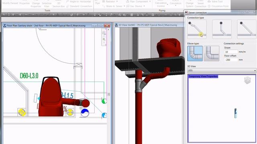Expand the Calculation dropdown arrow
This screenshot has width=257, height=144.
[x=175, y=5]
